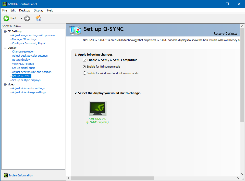The height and width of the screenshot is (181, 245).
Task: Select Enable for windowed and full screen mode
Action: (x=84, y=73)
